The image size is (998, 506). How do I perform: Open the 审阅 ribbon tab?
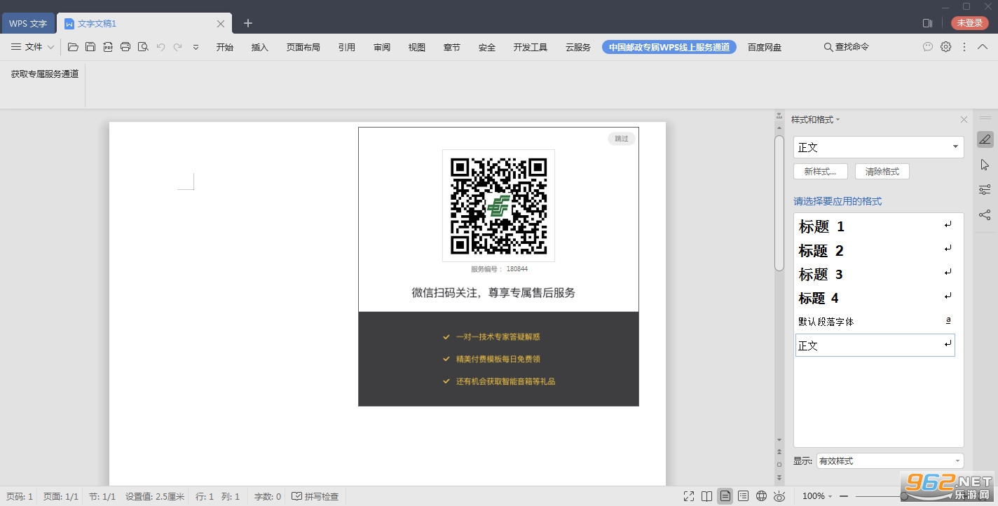click(x=382, y=47)
